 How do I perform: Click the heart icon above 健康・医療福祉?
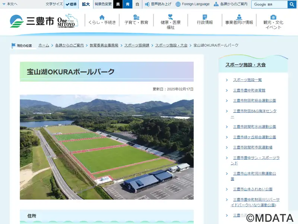tap(171, 17)
